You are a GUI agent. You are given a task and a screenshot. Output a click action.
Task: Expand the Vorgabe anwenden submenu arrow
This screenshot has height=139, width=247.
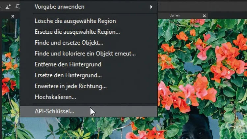[151, 7]
